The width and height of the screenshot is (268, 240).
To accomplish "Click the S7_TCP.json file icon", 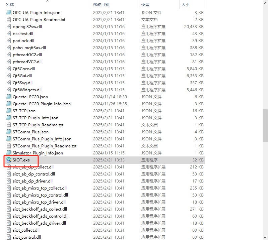I will (9, 111).
